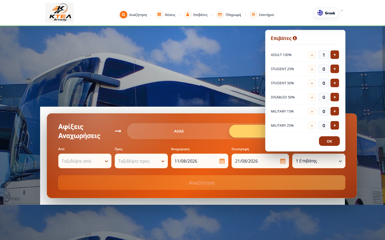385x240 pixels.
Task: Click the Αναχώρηση date field 11/08/2026
Action: (x=200, y=161)
